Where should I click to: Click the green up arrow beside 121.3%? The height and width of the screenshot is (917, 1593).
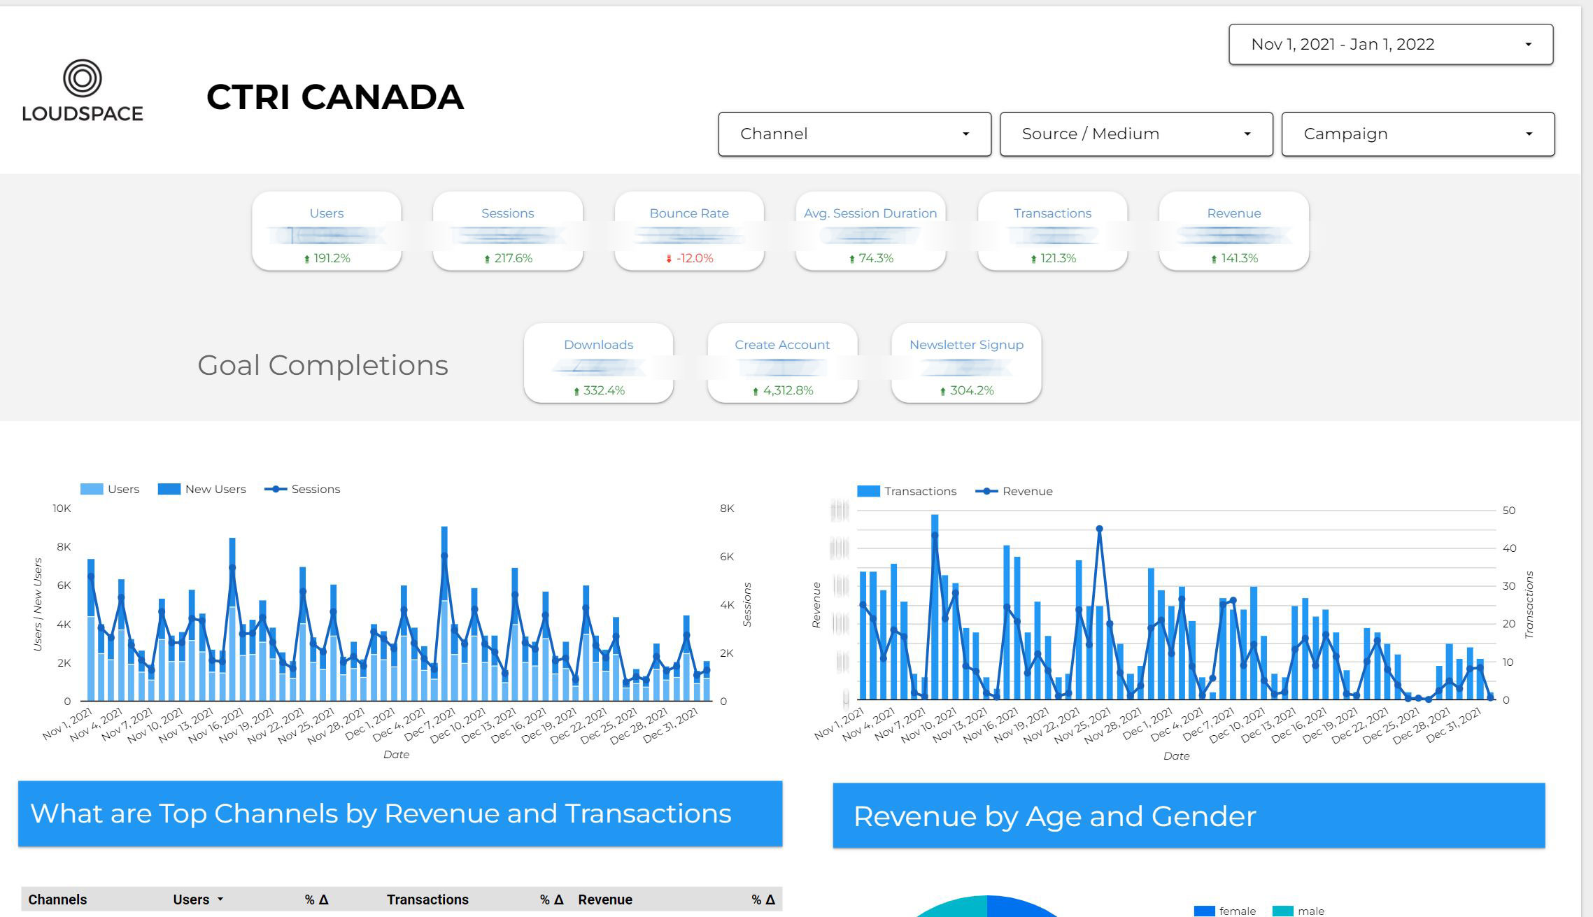coord(1034,259)
